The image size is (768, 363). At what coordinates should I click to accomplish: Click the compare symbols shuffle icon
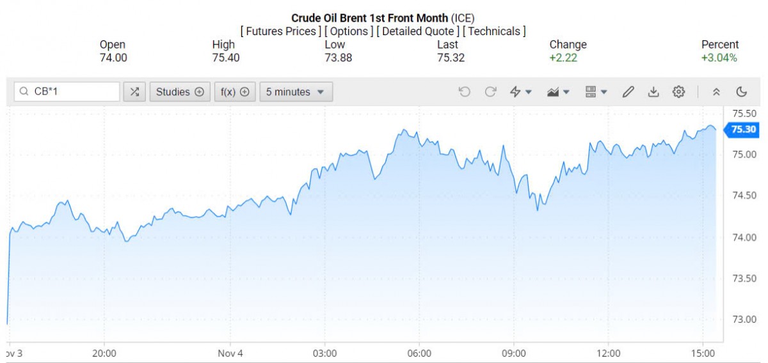[134, 92]
